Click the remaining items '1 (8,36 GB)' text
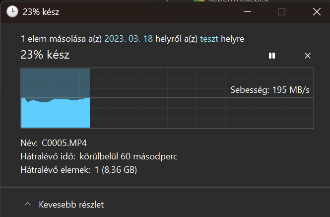Screen dimensions: 330x217 (116, 170)
